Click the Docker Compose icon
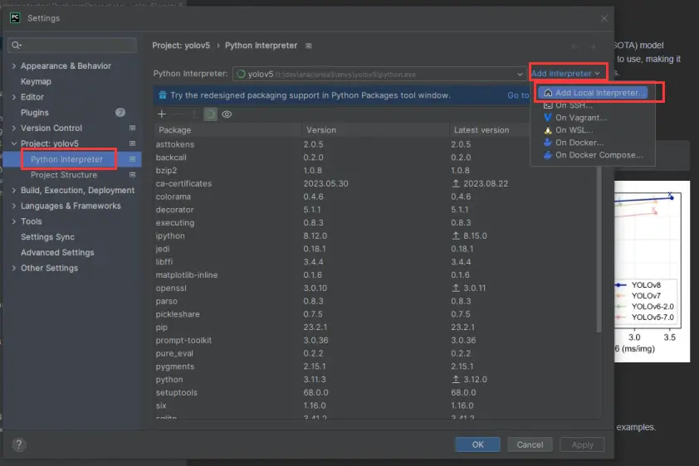The width and height of the screenshot is (699, 466). 548,155
